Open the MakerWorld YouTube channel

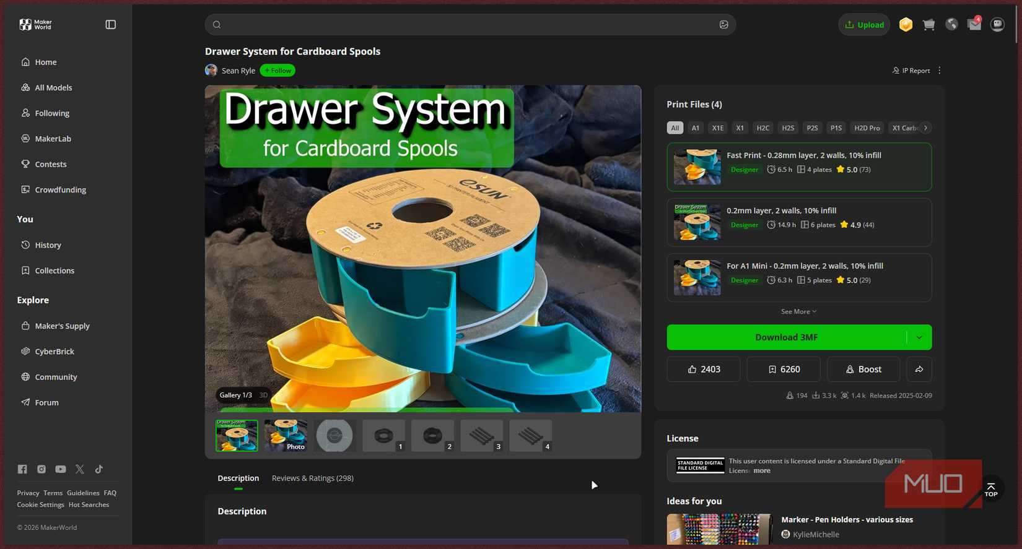point(61,469)
